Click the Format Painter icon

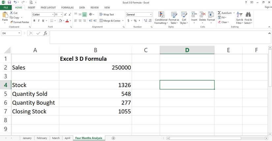click(12, 22)
